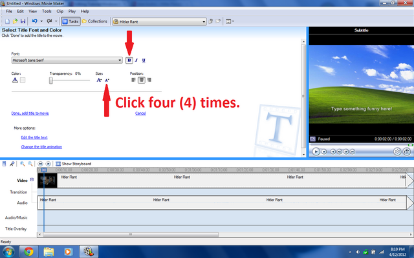The height and width of the screenshot is (258, 414).
Task: Pick the title background color swatch
Action: (23, 80)
